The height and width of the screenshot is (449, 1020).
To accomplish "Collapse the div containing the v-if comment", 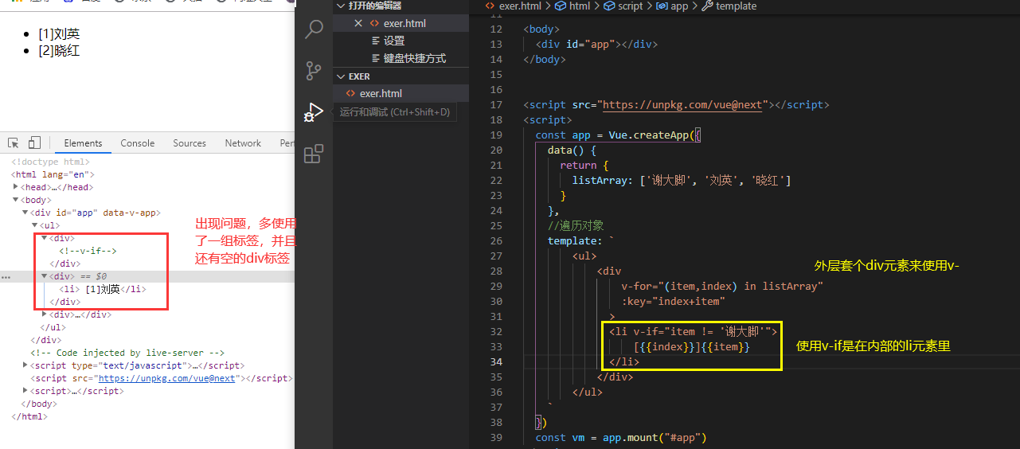I will point(45,238).
